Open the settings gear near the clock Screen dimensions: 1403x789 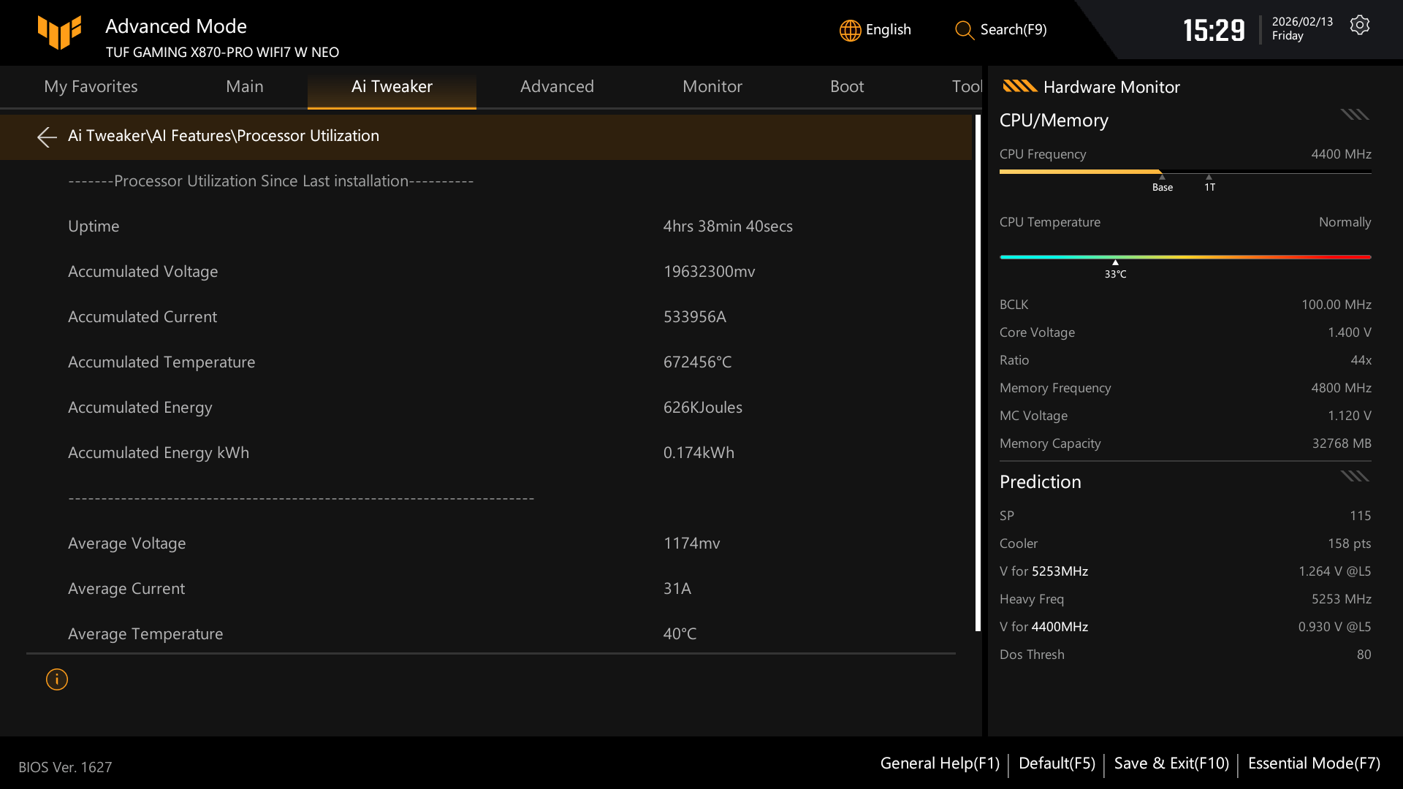[x=1360, y=24]
